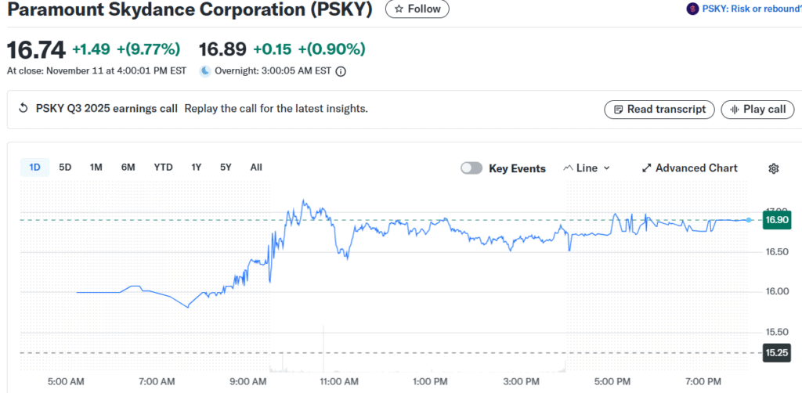Click the moon overnight icon

click(x=205, y=71)
